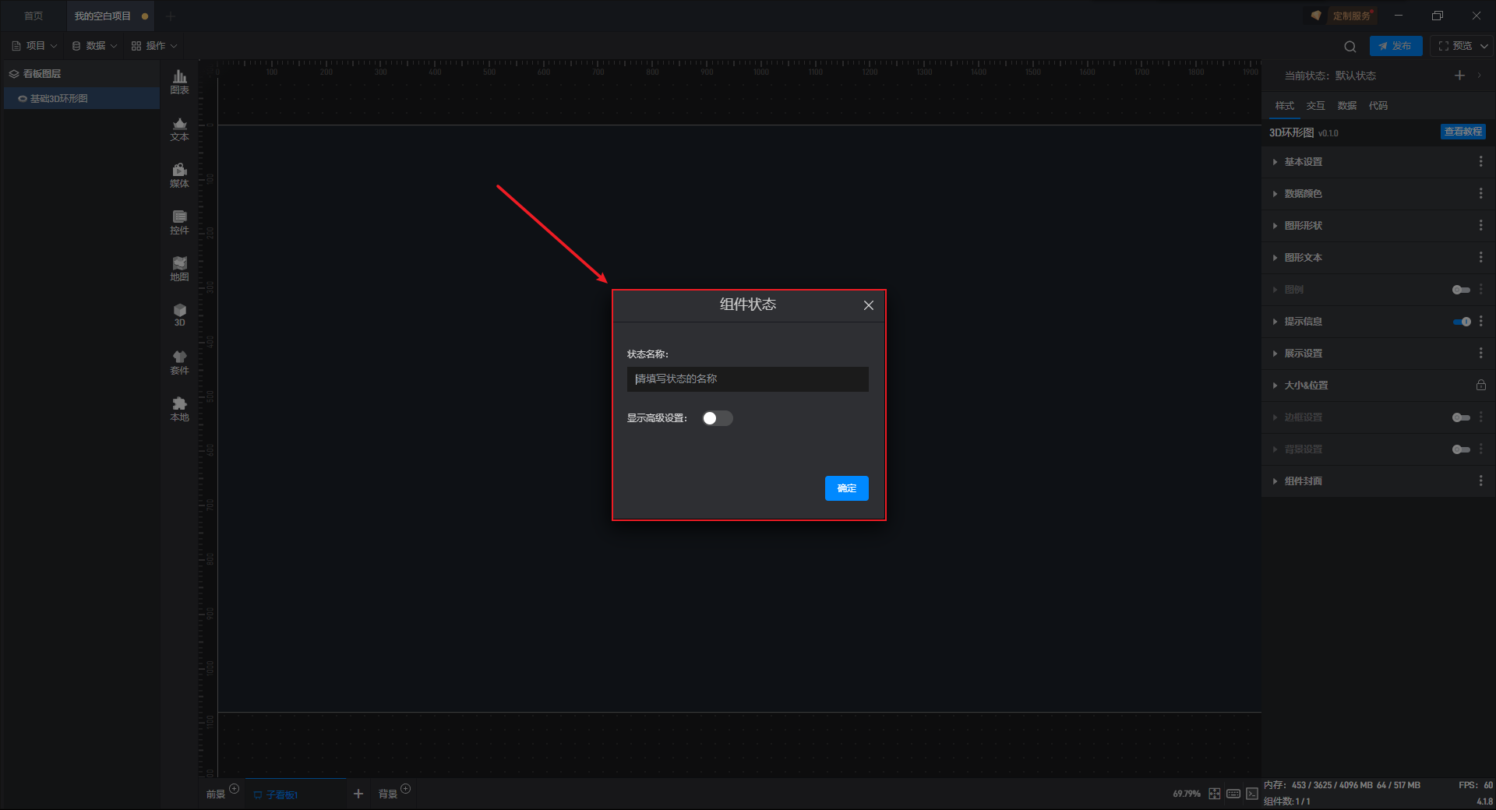Add a new sub-board with the plus icon

point(358,794)
